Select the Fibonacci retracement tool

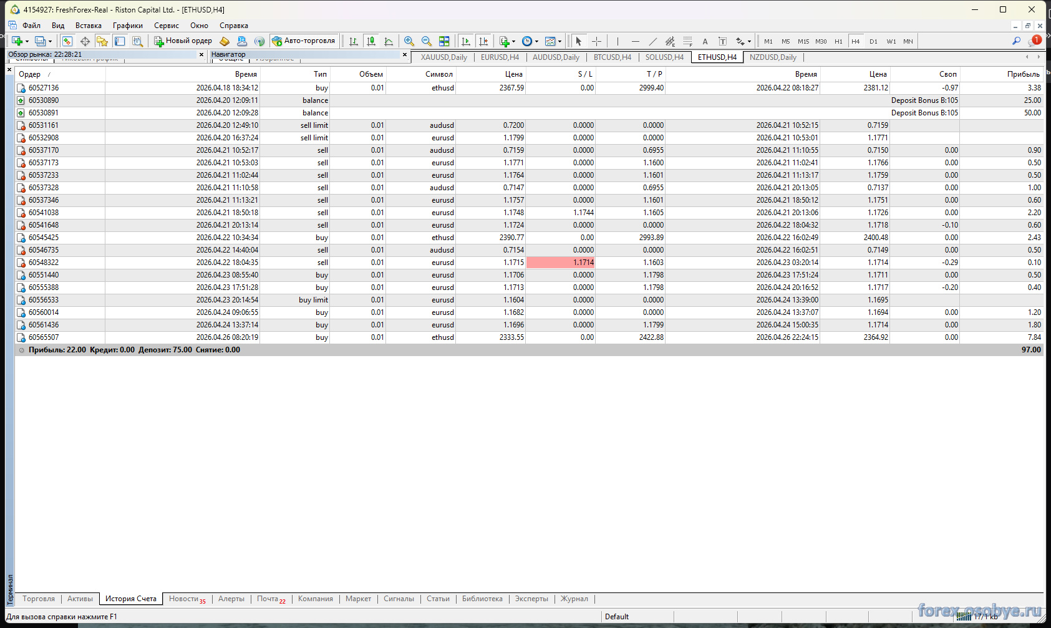(x=687, y=41)
